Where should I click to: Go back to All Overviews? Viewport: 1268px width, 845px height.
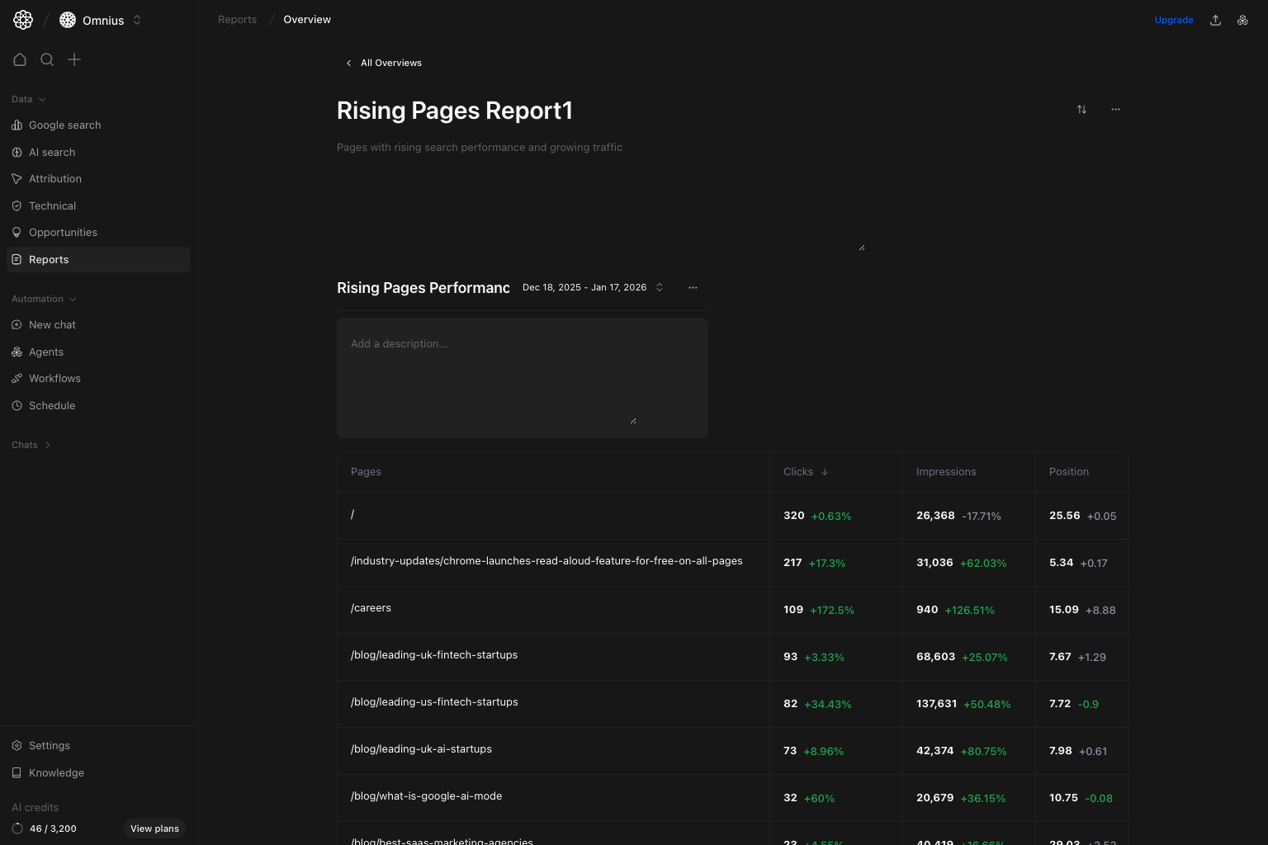(383, 63)
